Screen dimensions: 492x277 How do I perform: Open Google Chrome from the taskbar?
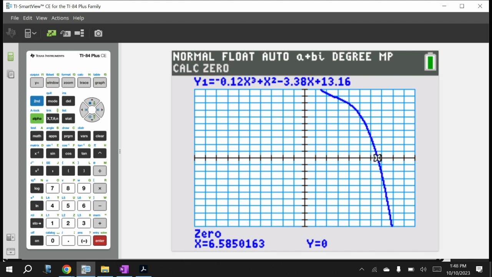click(x=66, y=269)
